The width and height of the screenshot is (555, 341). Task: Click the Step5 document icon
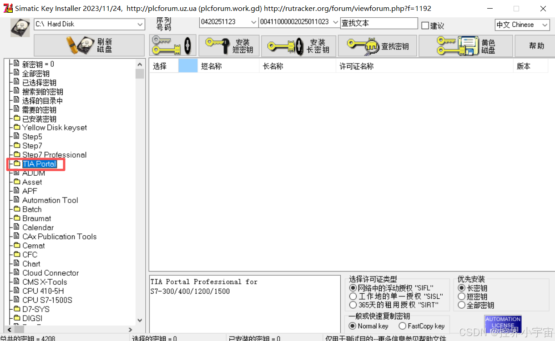17,136
